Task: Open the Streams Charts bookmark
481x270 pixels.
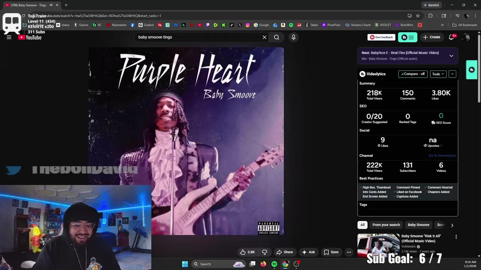Action: tap(358, 25)
